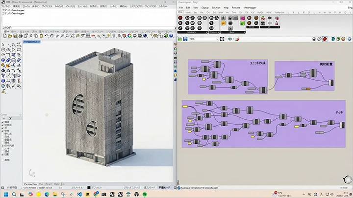The image size is (353, 198).
Task: Click the padlock Lock objects icon
Action: [x=119, y=36]
